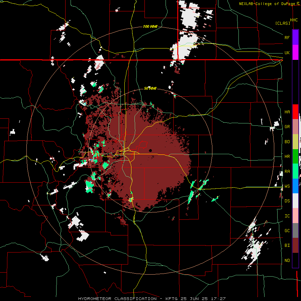Select the light pink IC legend swatch

[295, 216]
